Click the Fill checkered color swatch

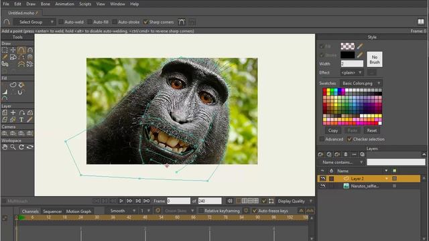click(x=347, y=46)
